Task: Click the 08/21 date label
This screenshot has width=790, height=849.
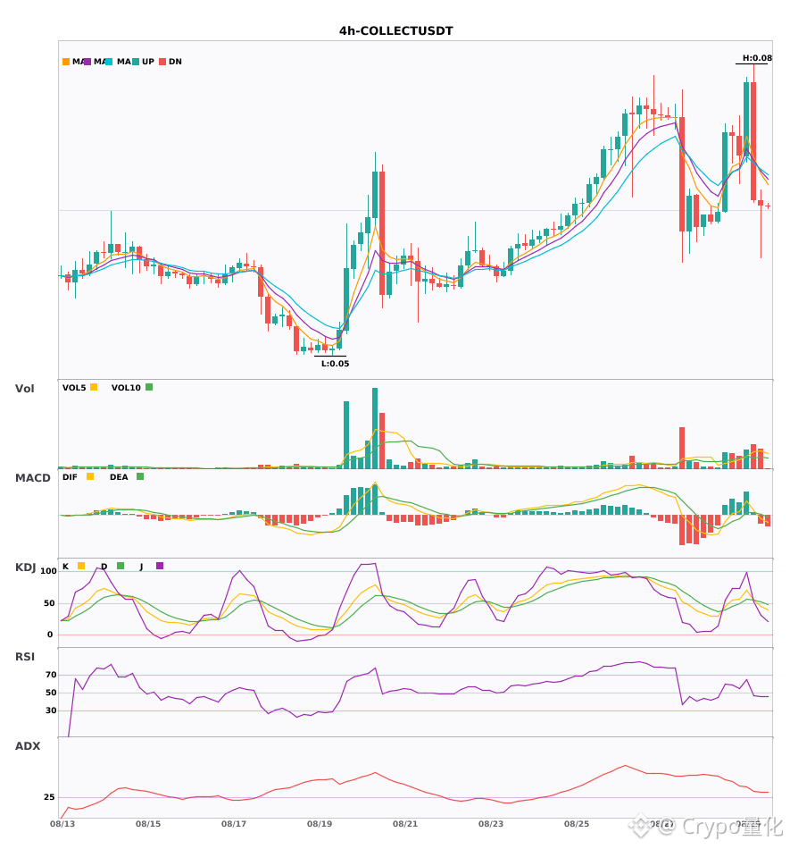Action: click(405, 824)
